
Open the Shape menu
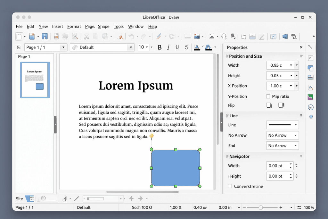[x=103, y=26]
